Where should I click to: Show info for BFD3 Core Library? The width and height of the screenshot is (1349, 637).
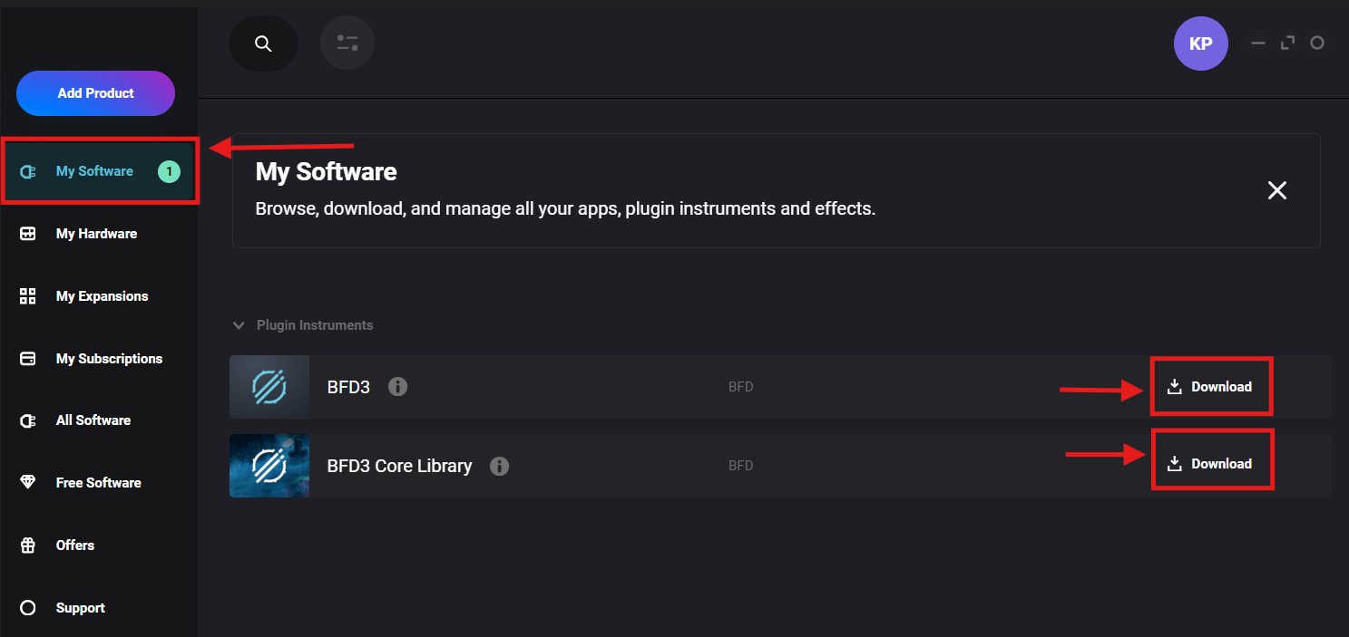(499, 467)
